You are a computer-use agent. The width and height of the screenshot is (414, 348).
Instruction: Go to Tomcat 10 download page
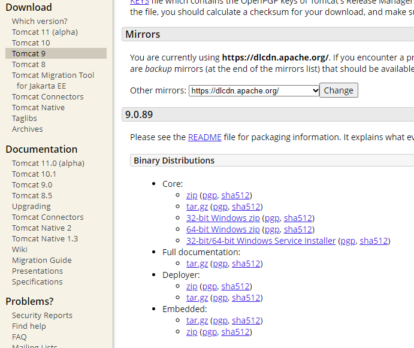(31, 43)
